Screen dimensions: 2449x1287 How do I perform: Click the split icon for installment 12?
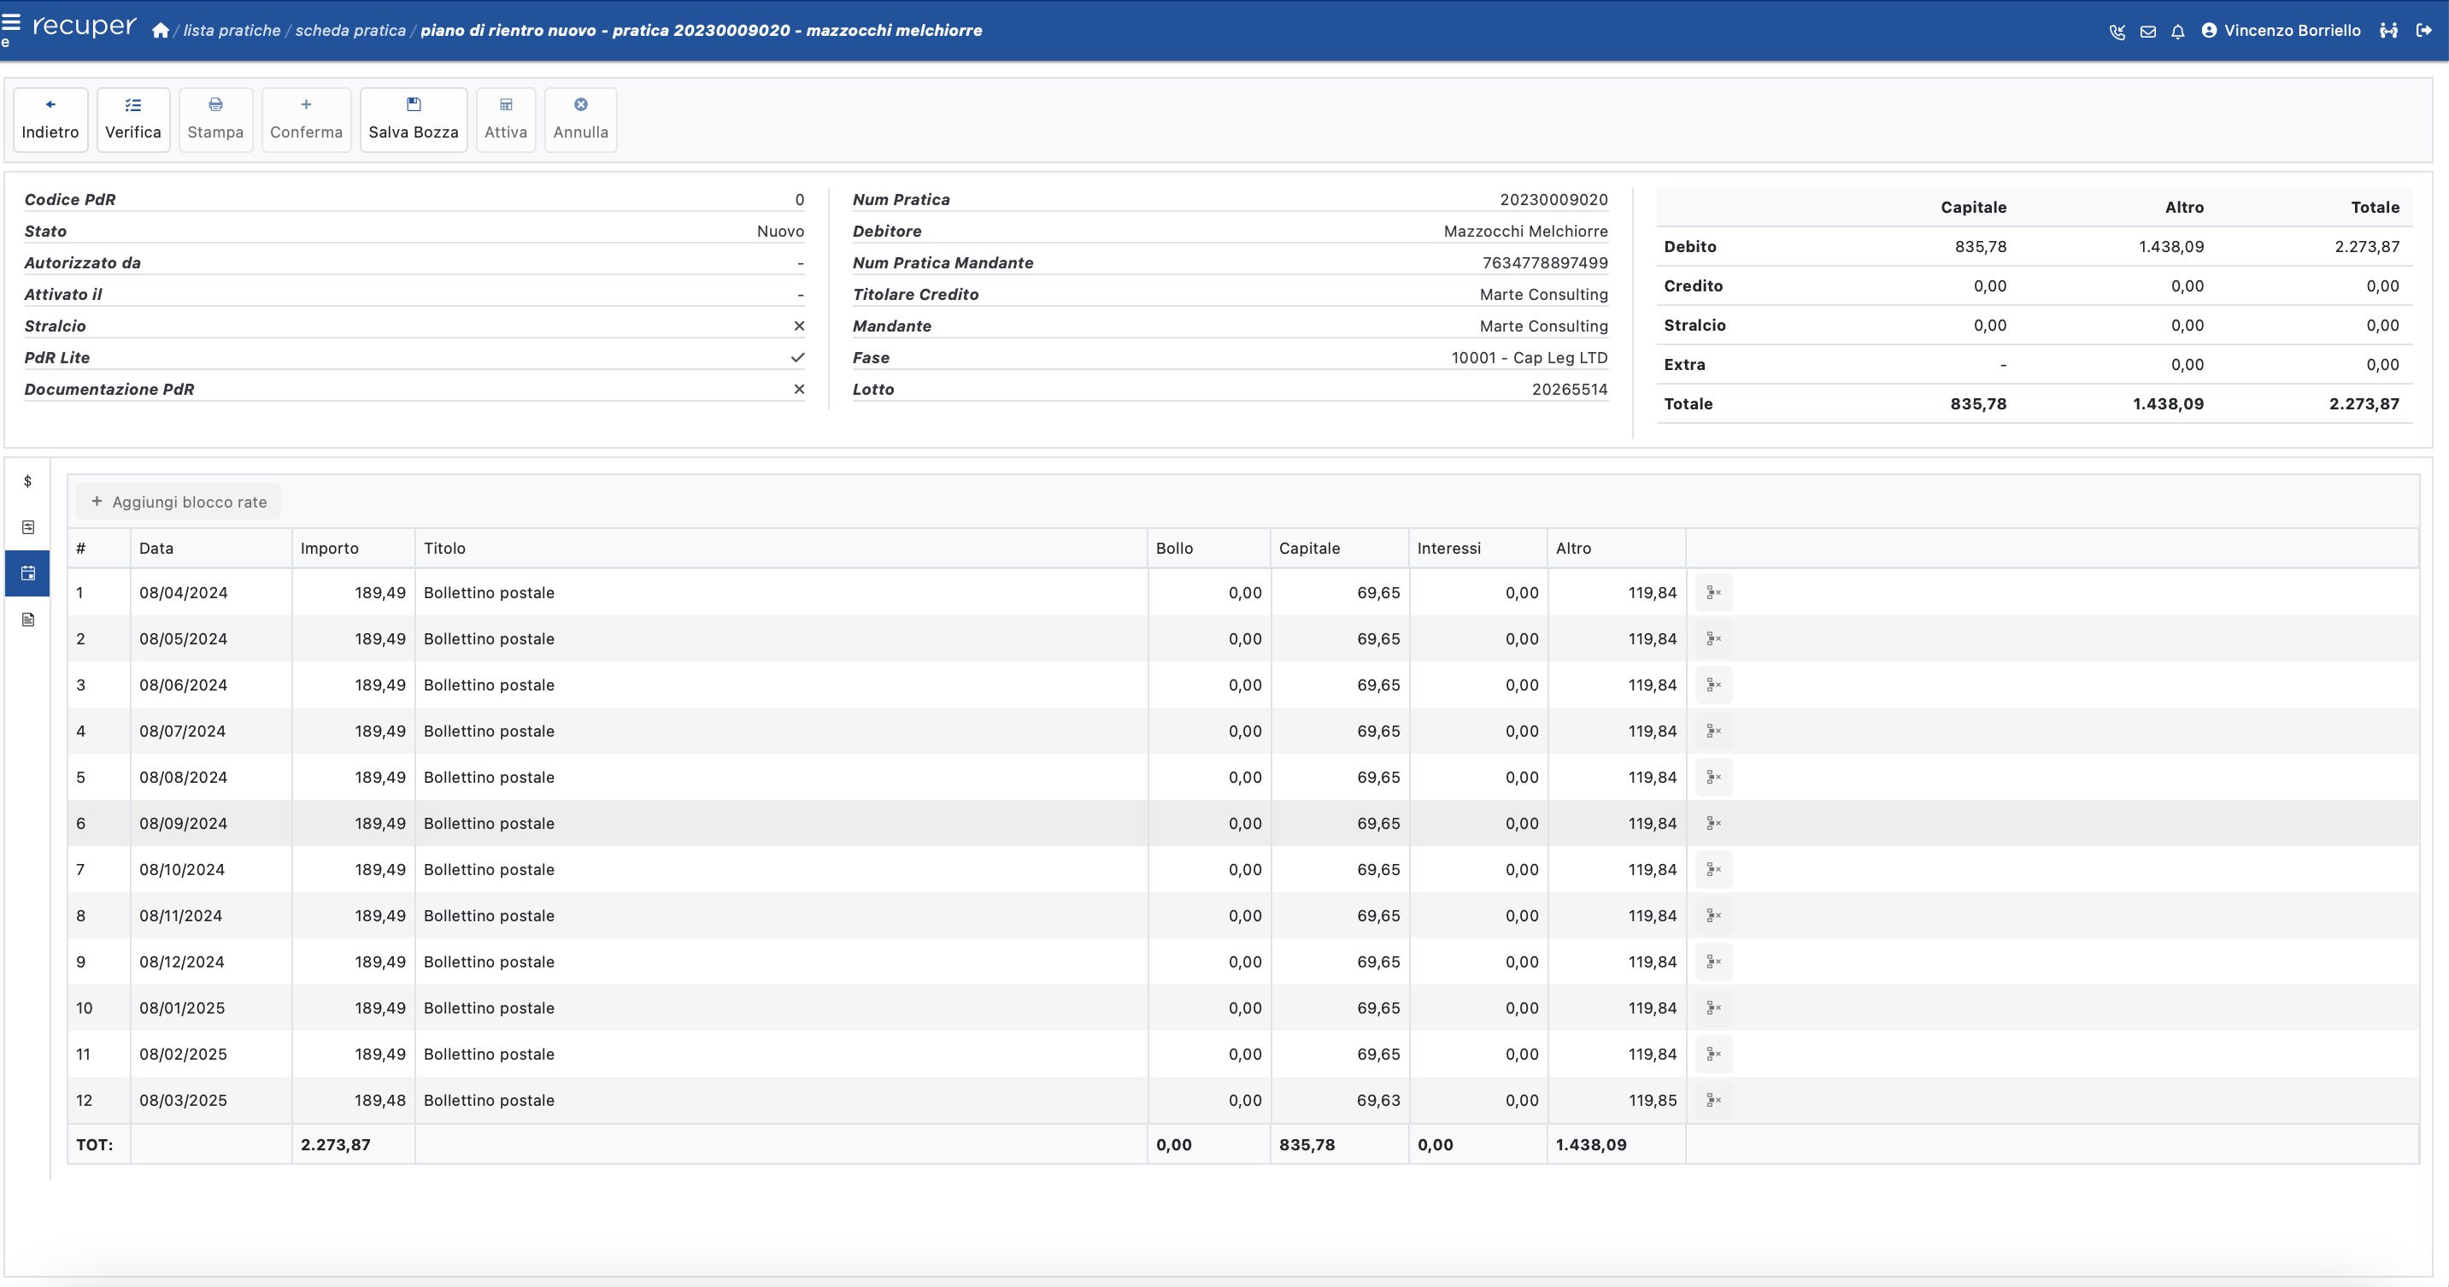pyautogui.click(x=1713, y=1100)
